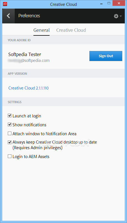Open the Creative Cloud 2.1.1.110 version link
Image resolution: width=127 pixels, height=223 pixels.
click(x=29, y=88)
